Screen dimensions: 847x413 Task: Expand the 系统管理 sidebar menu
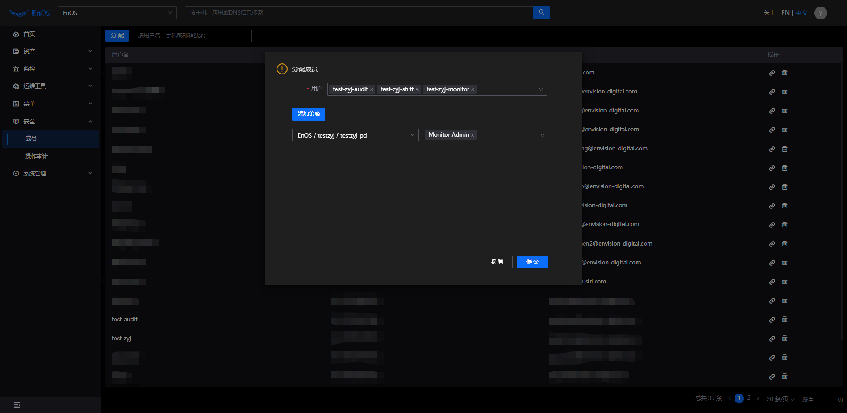[52, 173]
